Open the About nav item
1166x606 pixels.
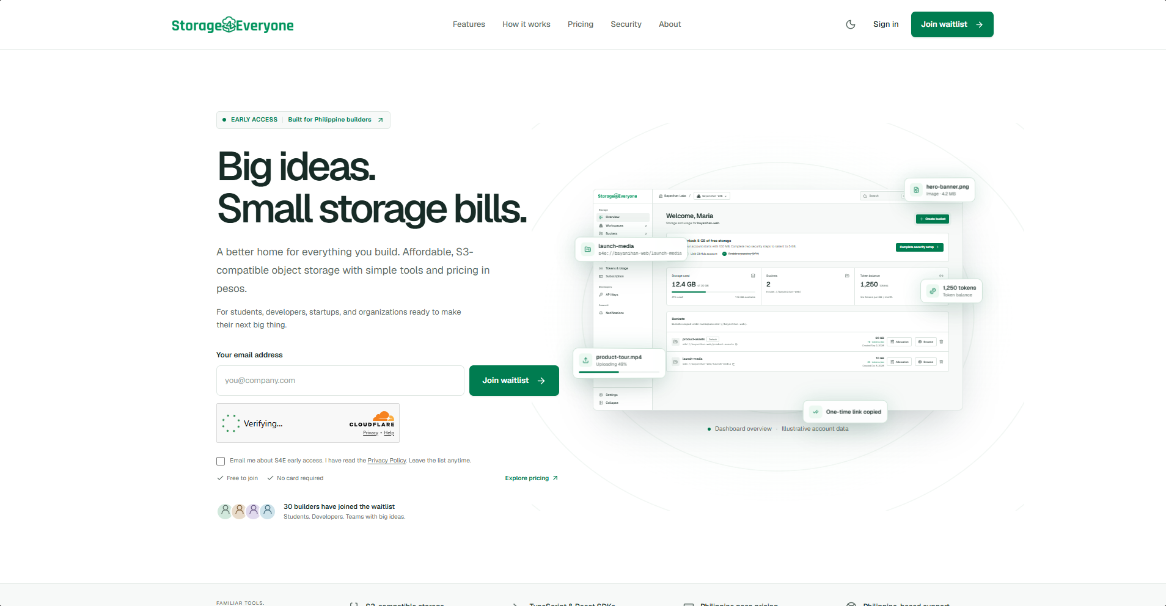point(670,24)
